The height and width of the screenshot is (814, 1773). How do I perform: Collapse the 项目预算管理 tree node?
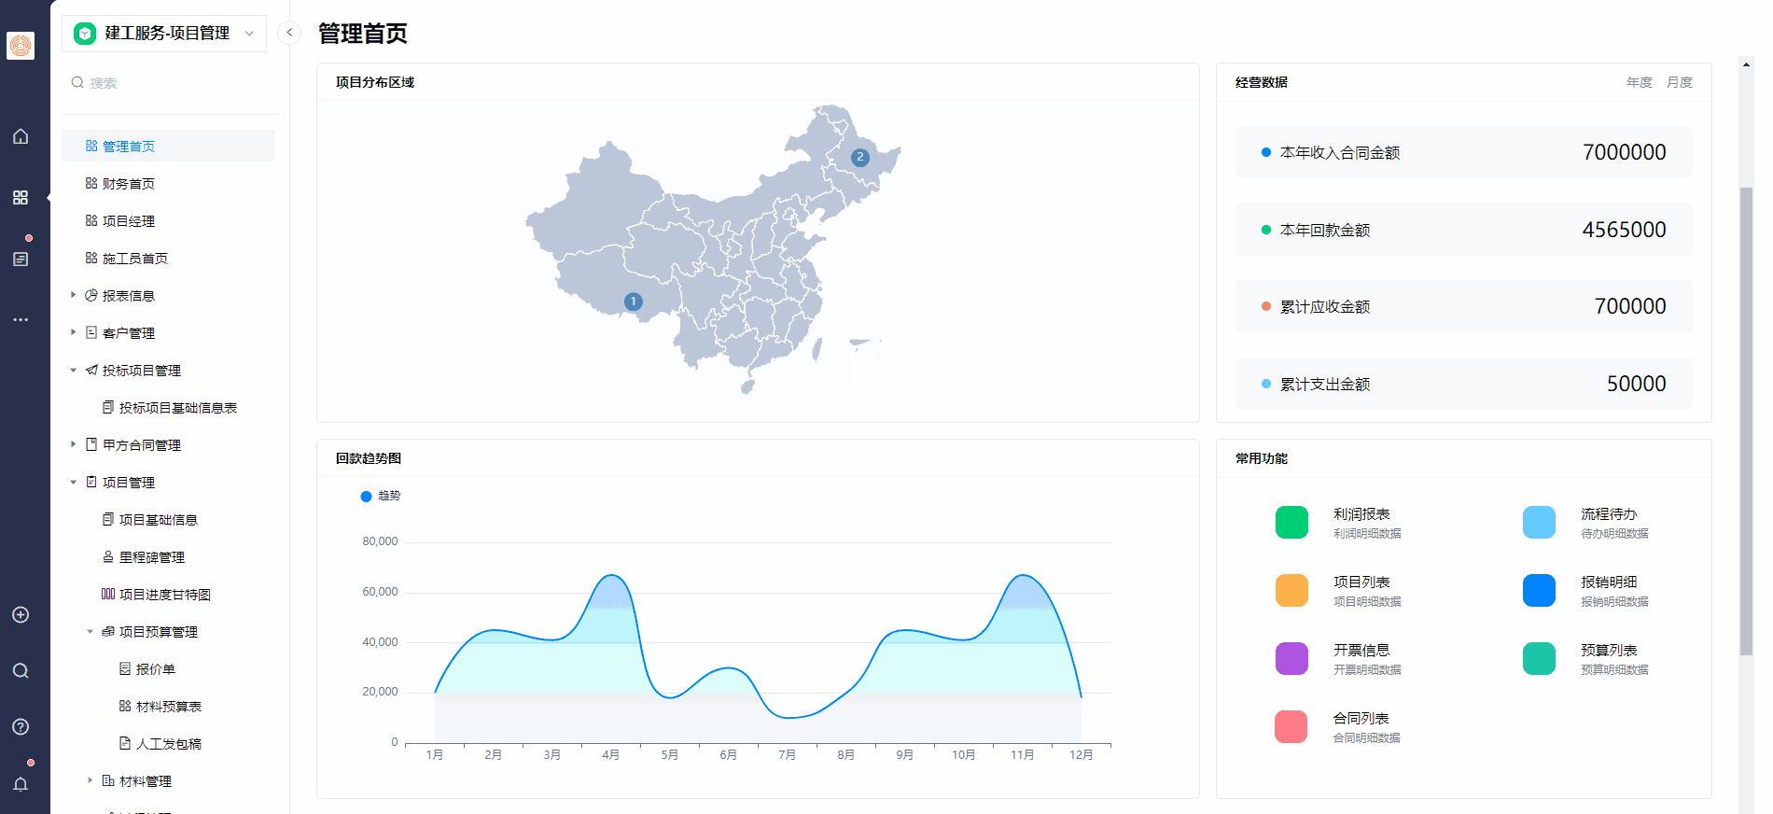pos(91,632)
